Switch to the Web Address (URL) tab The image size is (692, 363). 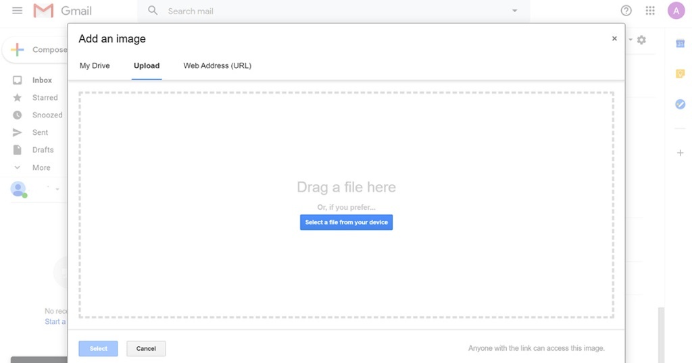[x=217, y=65]
